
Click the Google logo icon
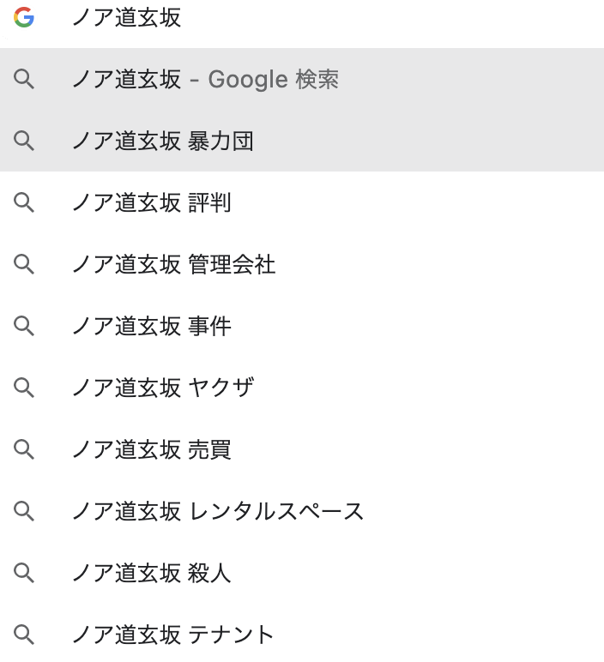24,17
